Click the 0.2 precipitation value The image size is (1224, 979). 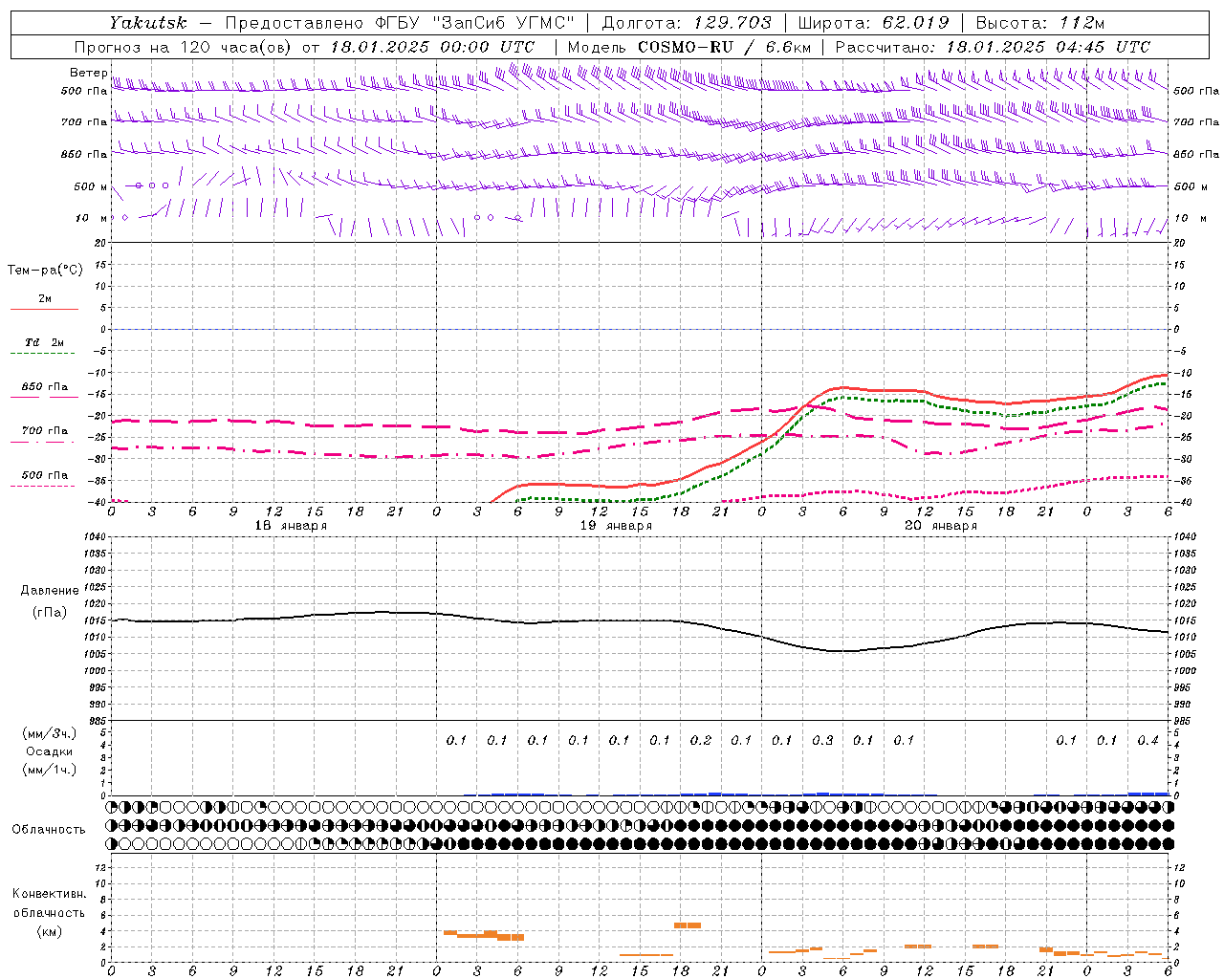[x=701, y=740]
